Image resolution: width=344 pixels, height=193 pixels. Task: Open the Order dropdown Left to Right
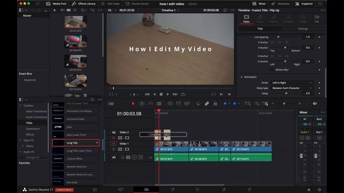291,83
